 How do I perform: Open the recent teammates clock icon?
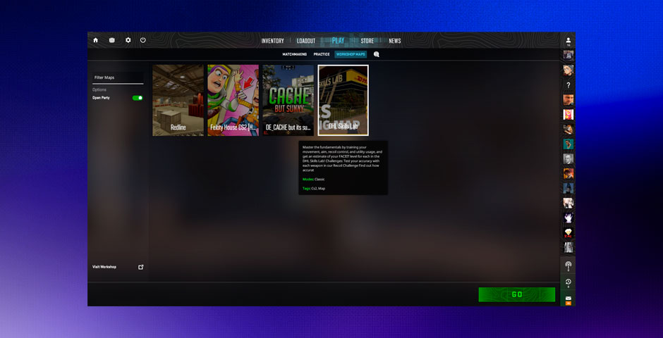point(568,282)
